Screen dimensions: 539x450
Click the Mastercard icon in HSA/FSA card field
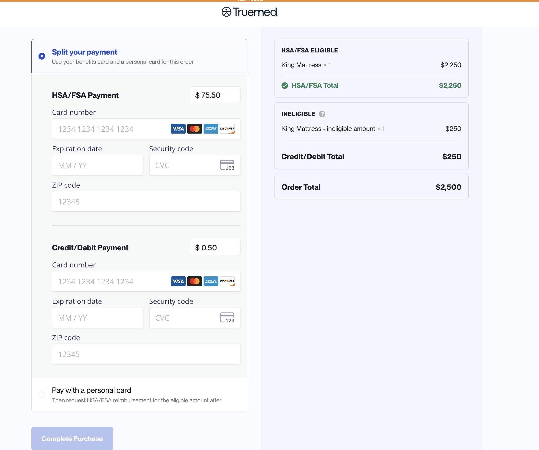tap(194, 129)
